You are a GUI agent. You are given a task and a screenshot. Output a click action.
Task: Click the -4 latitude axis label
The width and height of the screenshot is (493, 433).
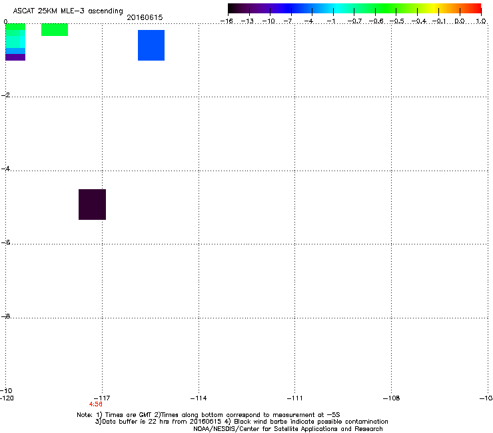5,169
